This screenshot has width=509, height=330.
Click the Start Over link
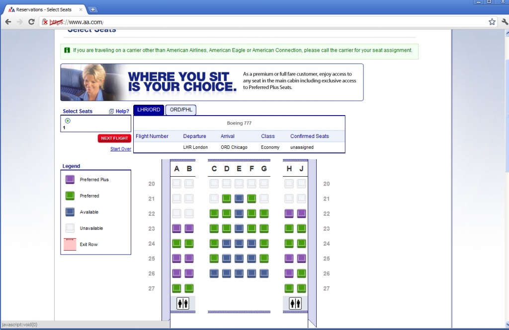120,148
